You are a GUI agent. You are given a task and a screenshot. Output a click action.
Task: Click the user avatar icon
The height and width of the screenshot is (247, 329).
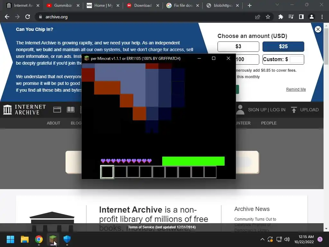pyautogui.click(x=240, y=110)
